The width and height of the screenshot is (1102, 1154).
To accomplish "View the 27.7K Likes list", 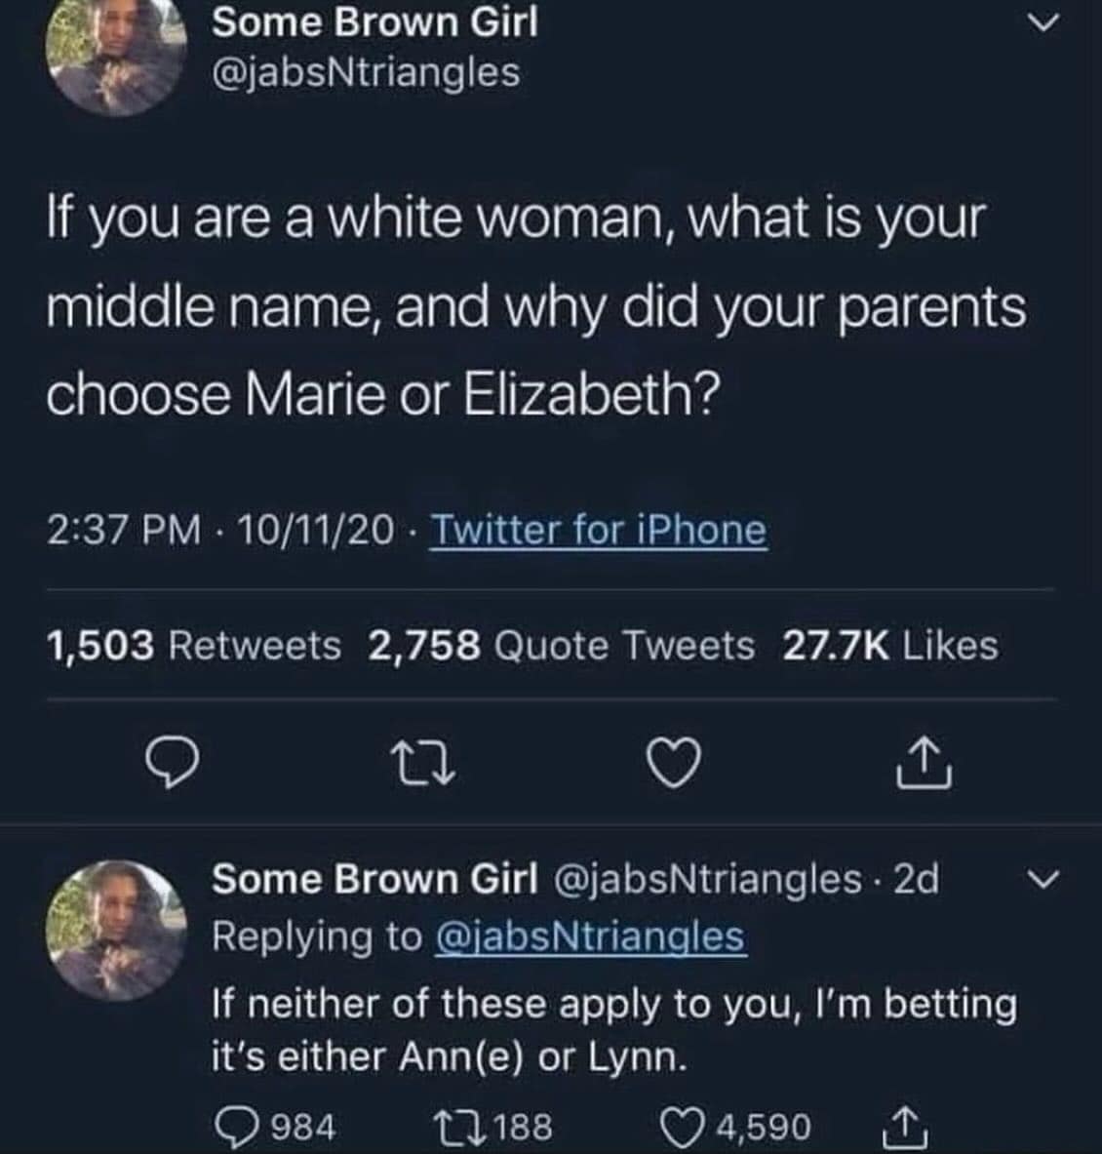I will pyautogui.click(x=890, y=646).
